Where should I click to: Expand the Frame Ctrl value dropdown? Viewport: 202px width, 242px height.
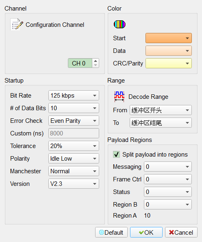[168, 179]
